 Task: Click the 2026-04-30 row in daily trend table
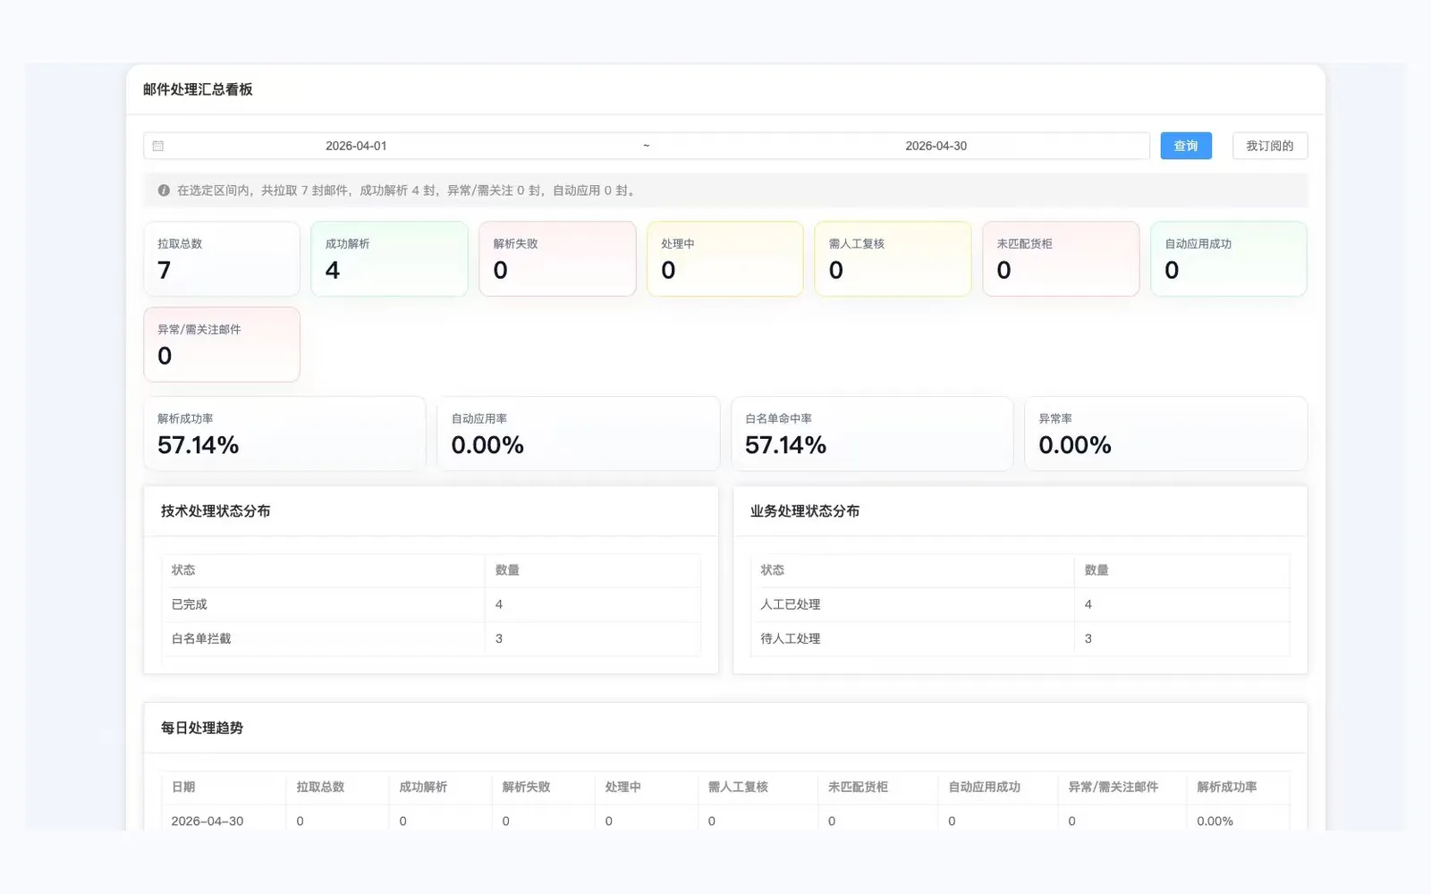725,821
